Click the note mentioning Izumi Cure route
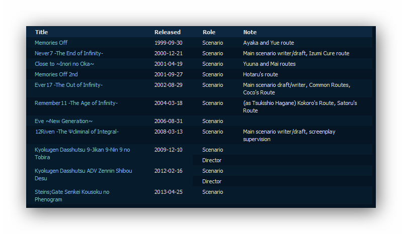This screenshot has width=402, height=234. pyautogui.click(x=296, y=53)
